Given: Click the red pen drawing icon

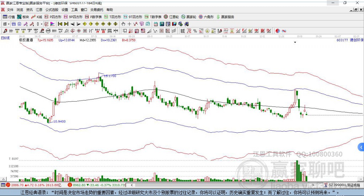Looking at the screenshot, I should pos(5,31).
